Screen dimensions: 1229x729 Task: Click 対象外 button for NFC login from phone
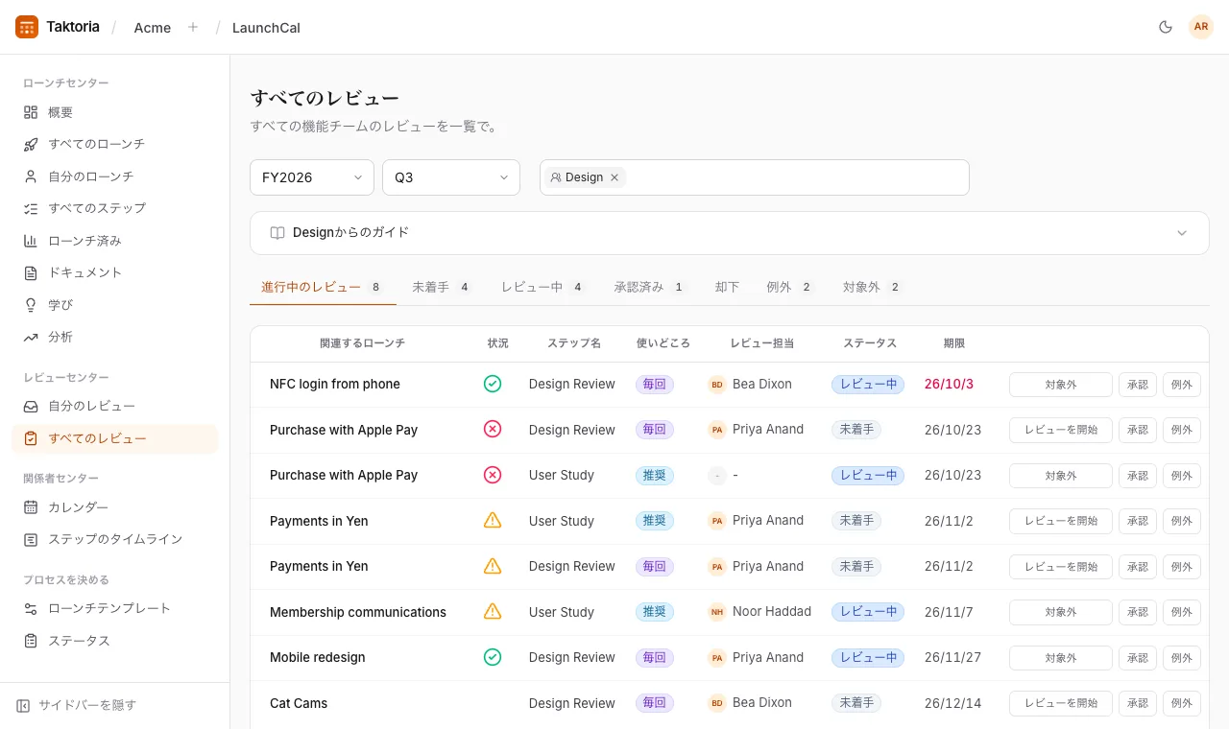tap(1061, 385)
